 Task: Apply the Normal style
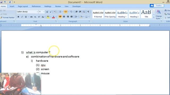pyautogui.click(x=98, y=14)
